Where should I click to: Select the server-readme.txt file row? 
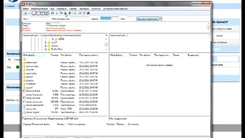click(x=65, y=105)
